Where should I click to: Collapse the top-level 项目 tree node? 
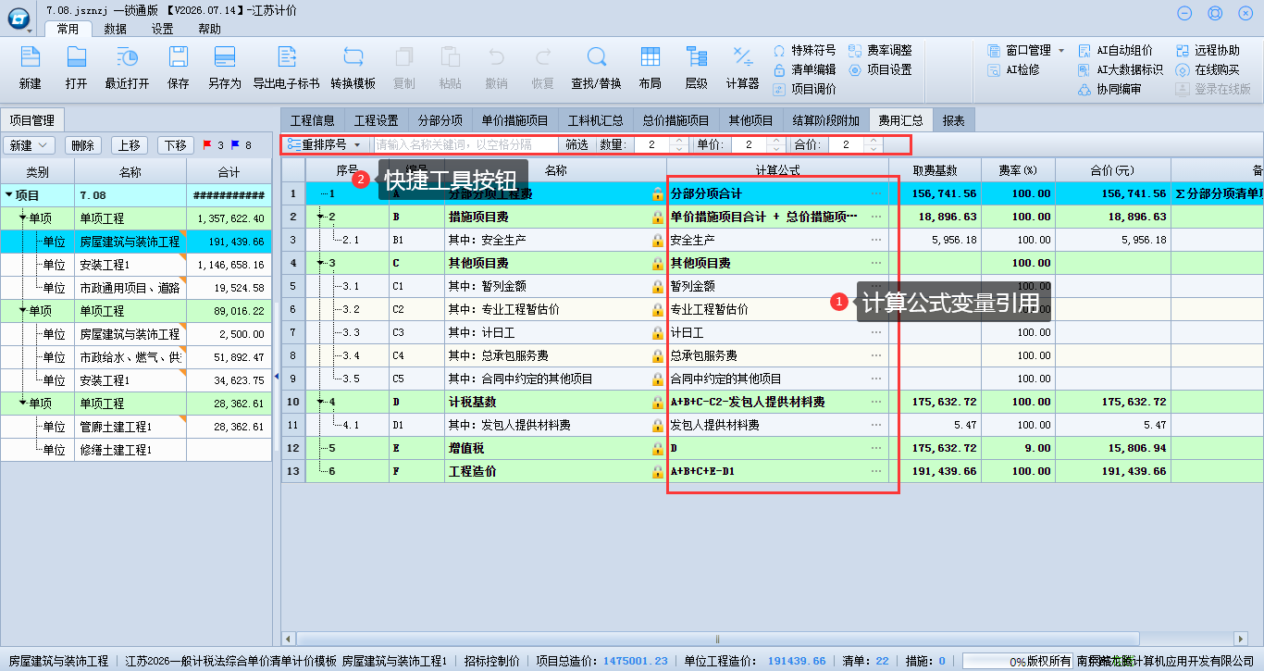[9, 195]
